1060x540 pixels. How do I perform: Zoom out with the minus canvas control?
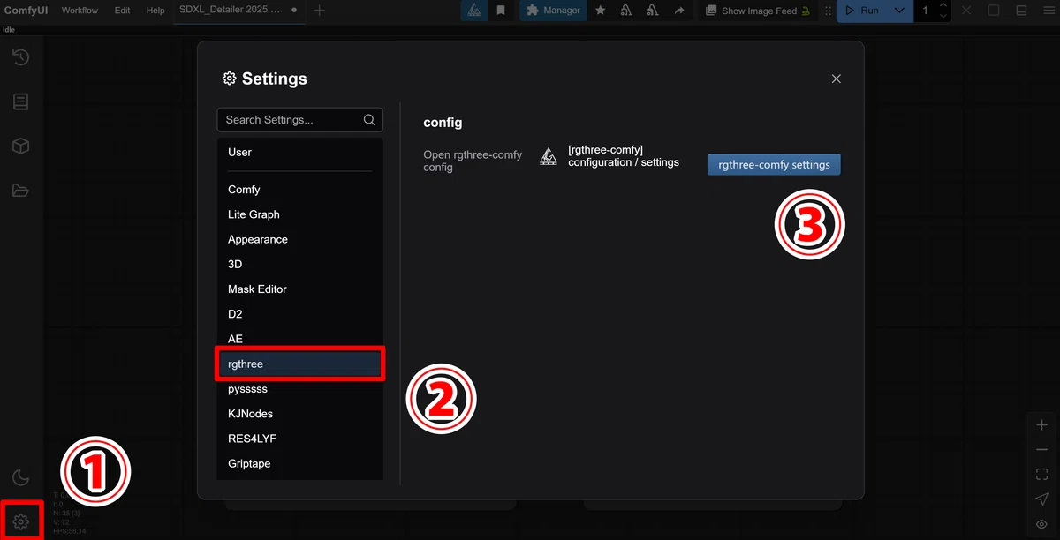point(1041,450)
